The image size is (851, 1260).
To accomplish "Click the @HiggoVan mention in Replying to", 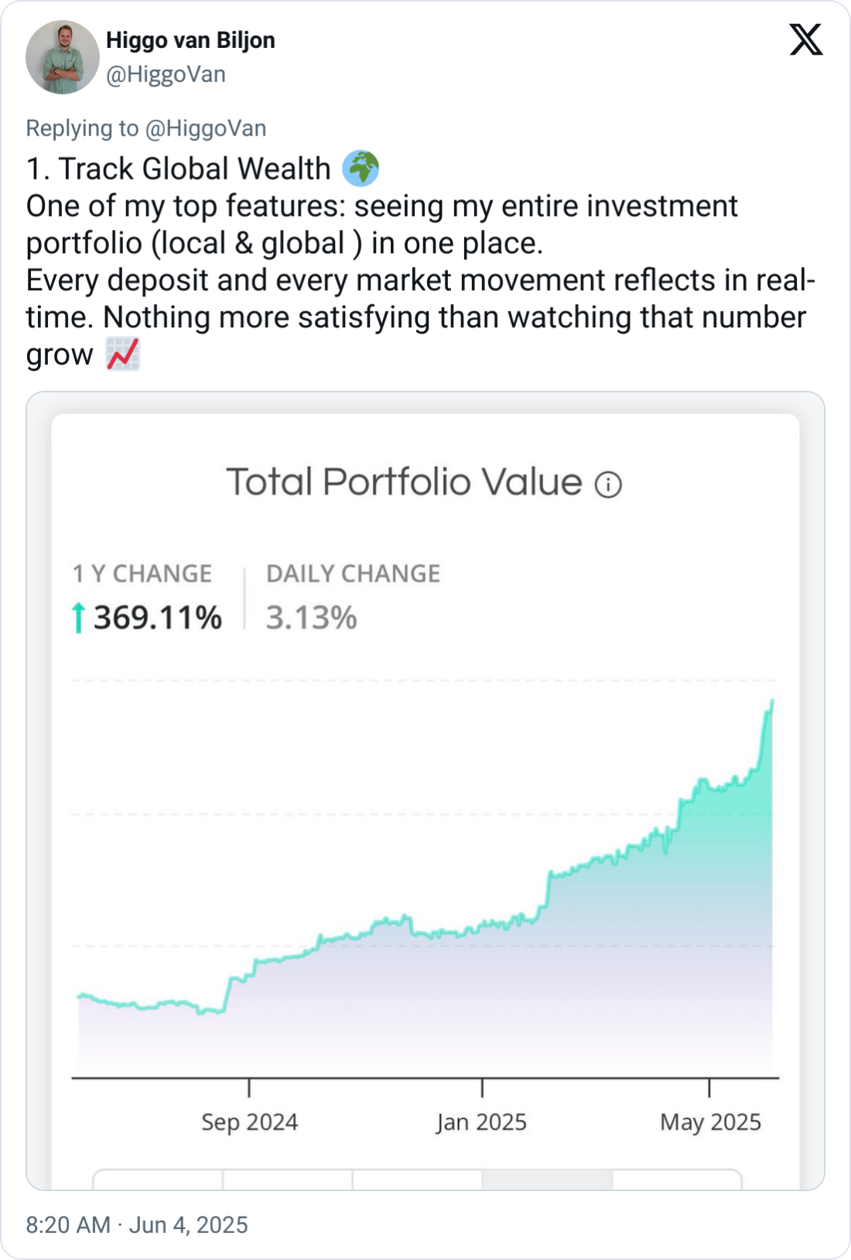I will click(206, 128).
